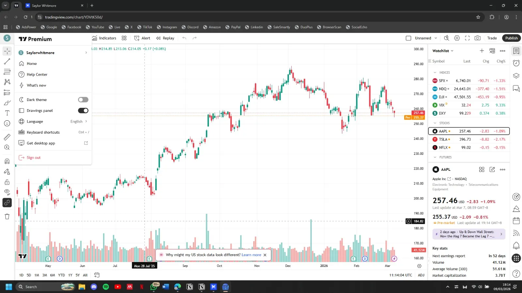
Task: Toggle lock all drawings
Action: point(7,182)
